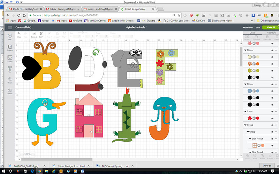
Task: Open the Shapes sidebar tool
Action: 10,79
